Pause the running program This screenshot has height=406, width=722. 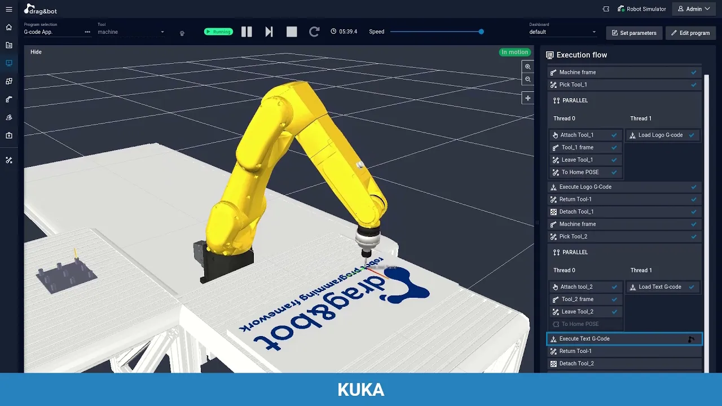(246, 32)
